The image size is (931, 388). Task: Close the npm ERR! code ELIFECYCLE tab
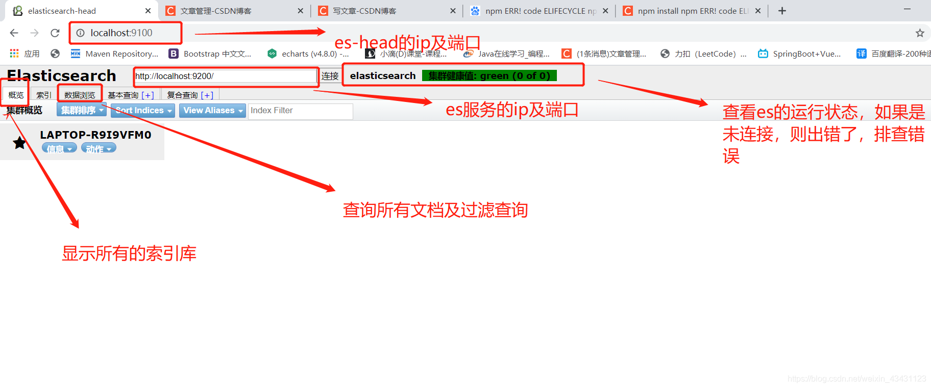(x=605, y=11)
